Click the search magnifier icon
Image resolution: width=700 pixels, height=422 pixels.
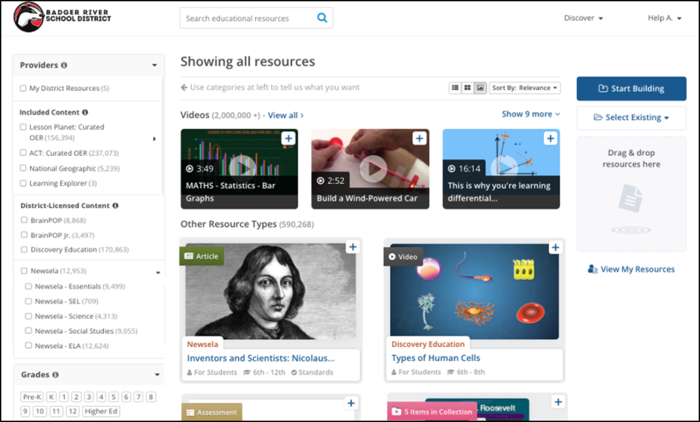pyautogui.click(x=322, y=18)
